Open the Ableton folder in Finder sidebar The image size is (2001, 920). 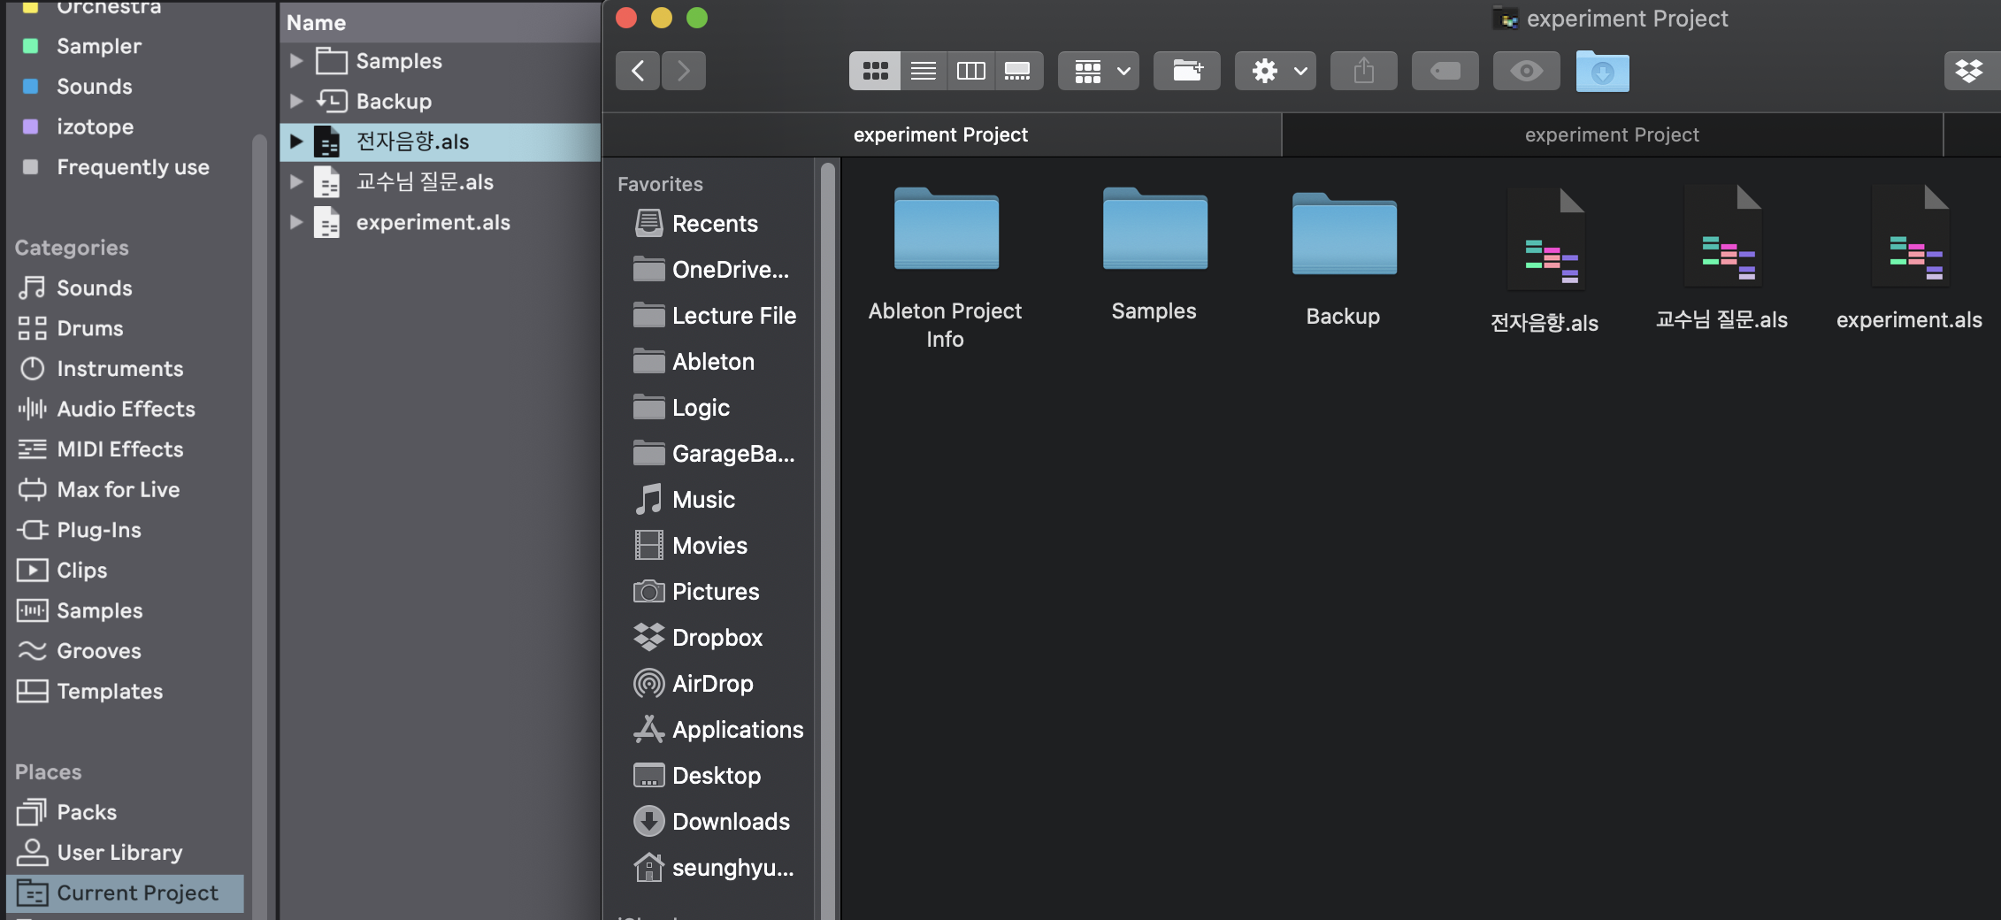click(x=694, y=362)
